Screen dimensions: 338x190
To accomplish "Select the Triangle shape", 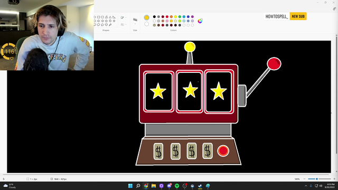I will pos(110,17).
